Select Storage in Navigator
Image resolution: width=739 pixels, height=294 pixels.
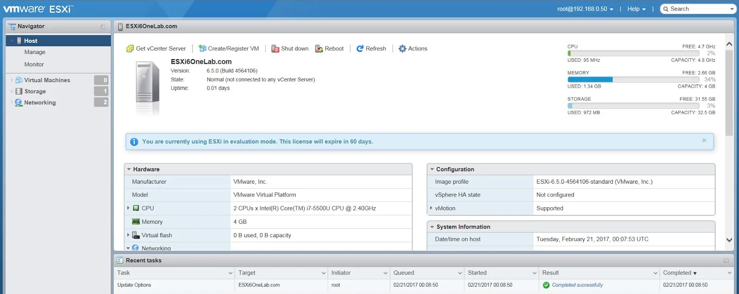point(35,91)
